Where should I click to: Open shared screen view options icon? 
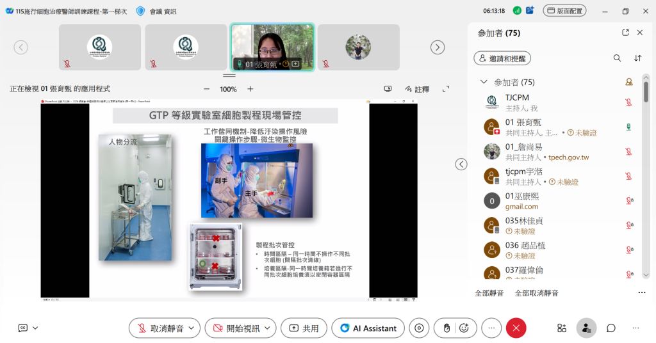point(388,89)
